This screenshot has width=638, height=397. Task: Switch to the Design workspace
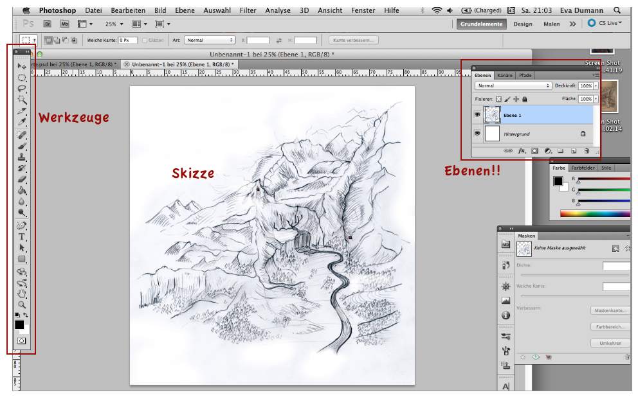coord(522,24)
